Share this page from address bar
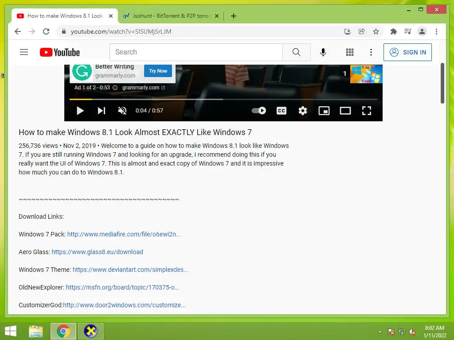The image size is (454, 340). pos(362,31)
